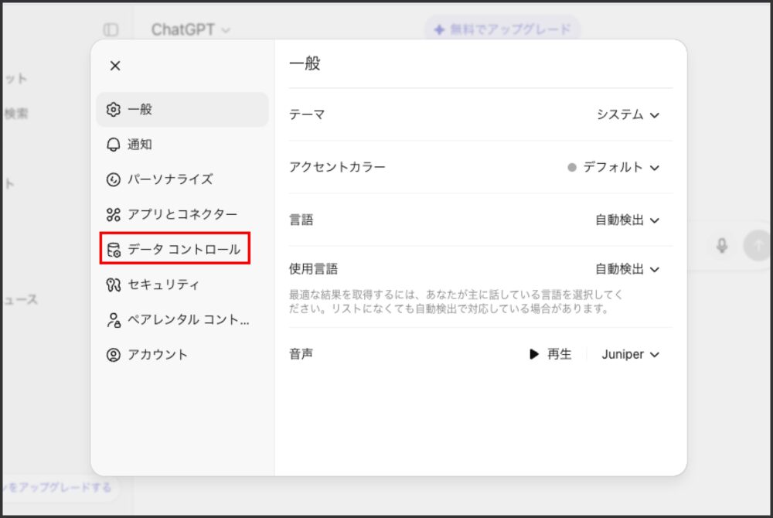Screen dimensions: 773x518
Task: Click the パーソナライズ icon in sidebar
Action: click(x=114, y=179)
